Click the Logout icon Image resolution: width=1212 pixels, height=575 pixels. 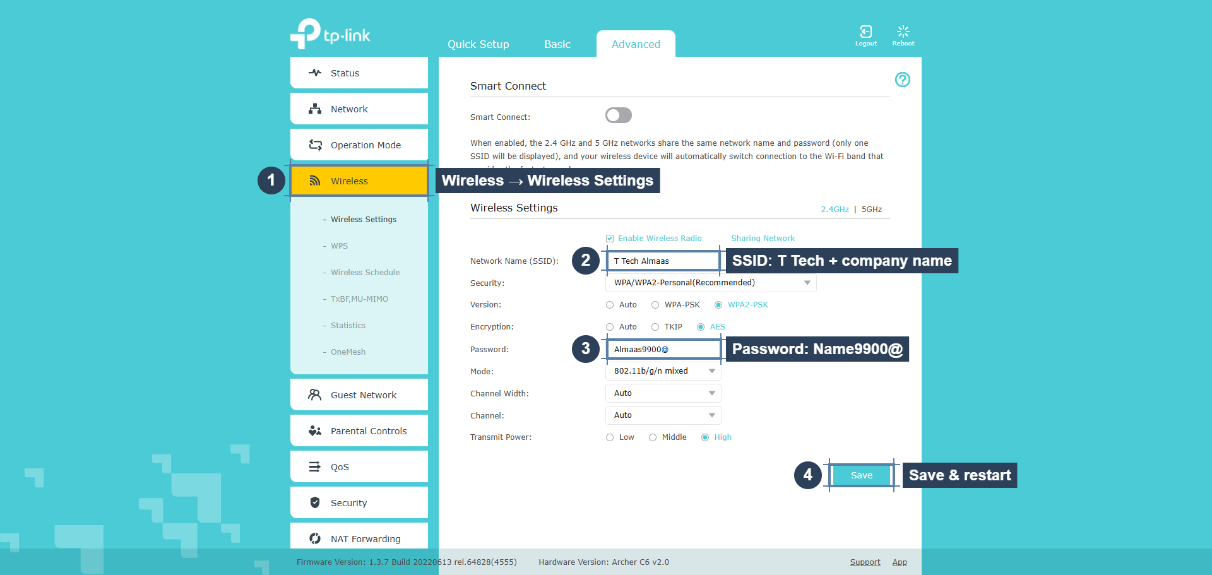click(x=866, y=32)
